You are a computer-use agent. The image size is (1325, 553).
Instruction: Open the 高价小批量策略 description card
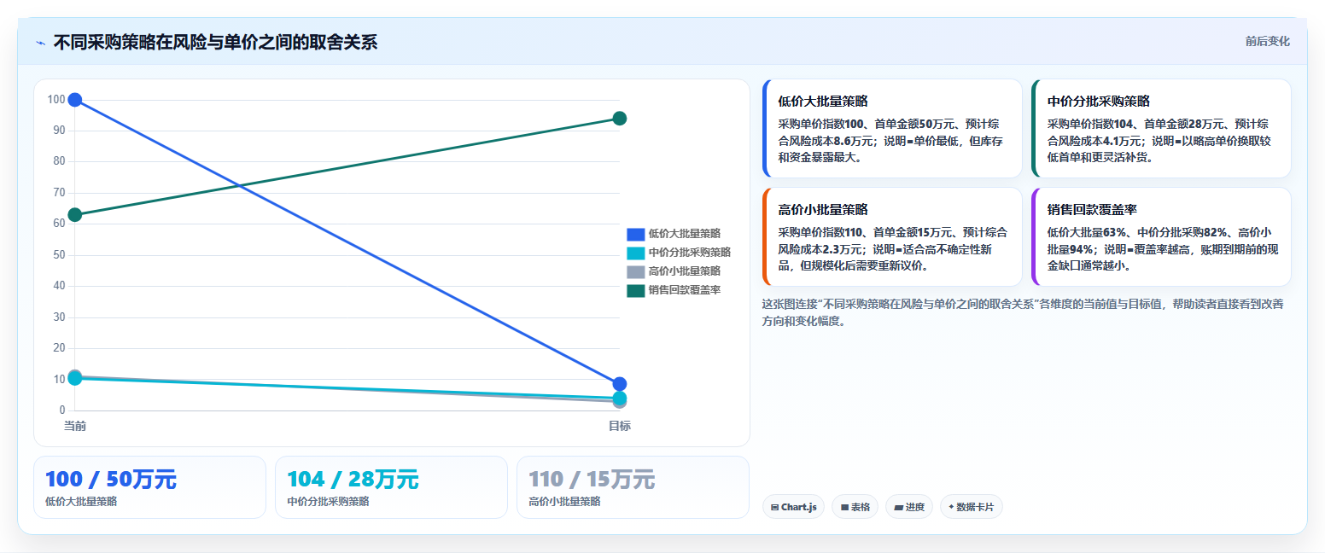pyautogui.click(x=892, y=236)
